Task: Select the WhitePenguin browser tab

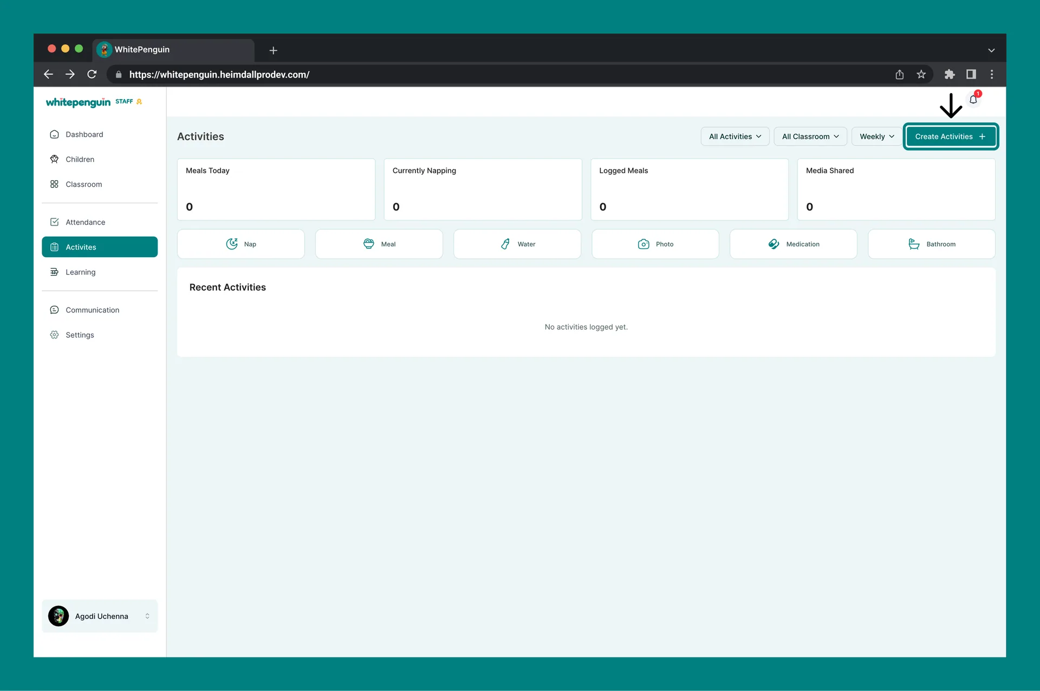Action: click(173, 50)
